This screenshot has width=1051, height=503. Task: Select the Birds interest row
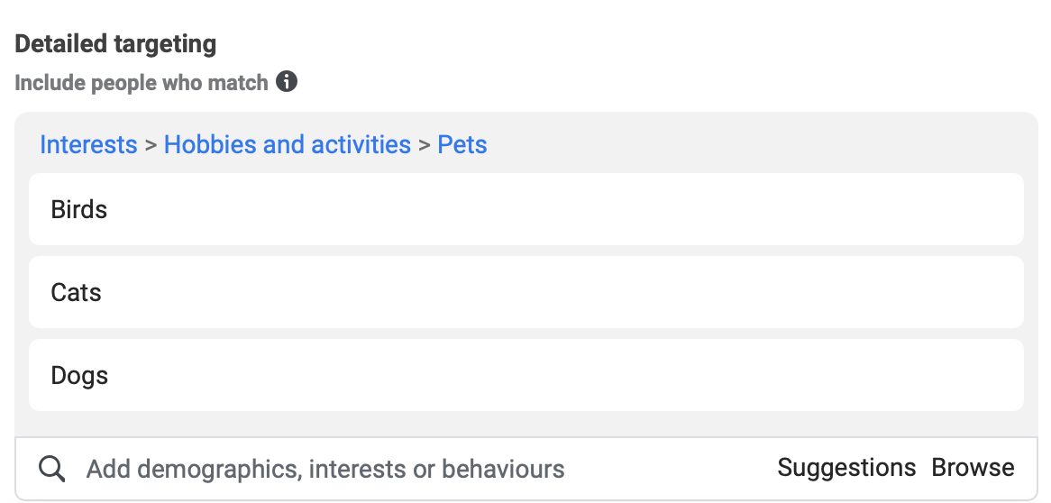(x=525, y=209)
